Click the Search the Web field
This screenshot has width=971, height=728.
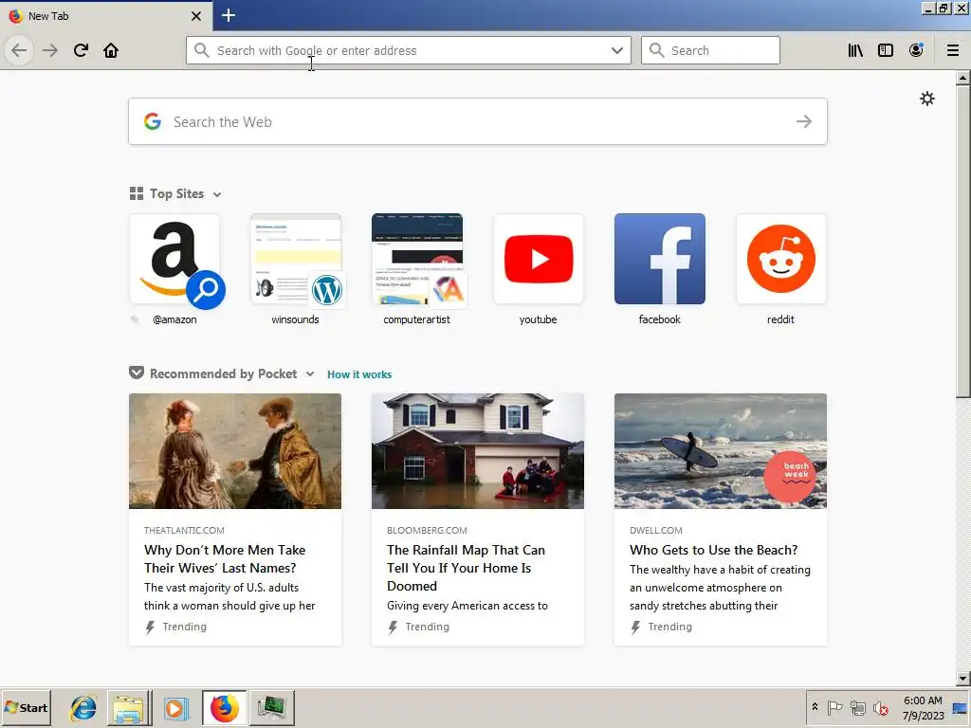pos(478,121)
